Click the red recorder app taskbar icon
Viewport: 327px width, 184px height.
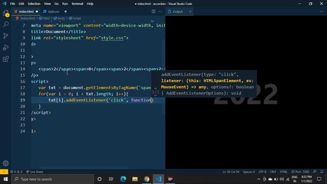(x=170, y=179)
